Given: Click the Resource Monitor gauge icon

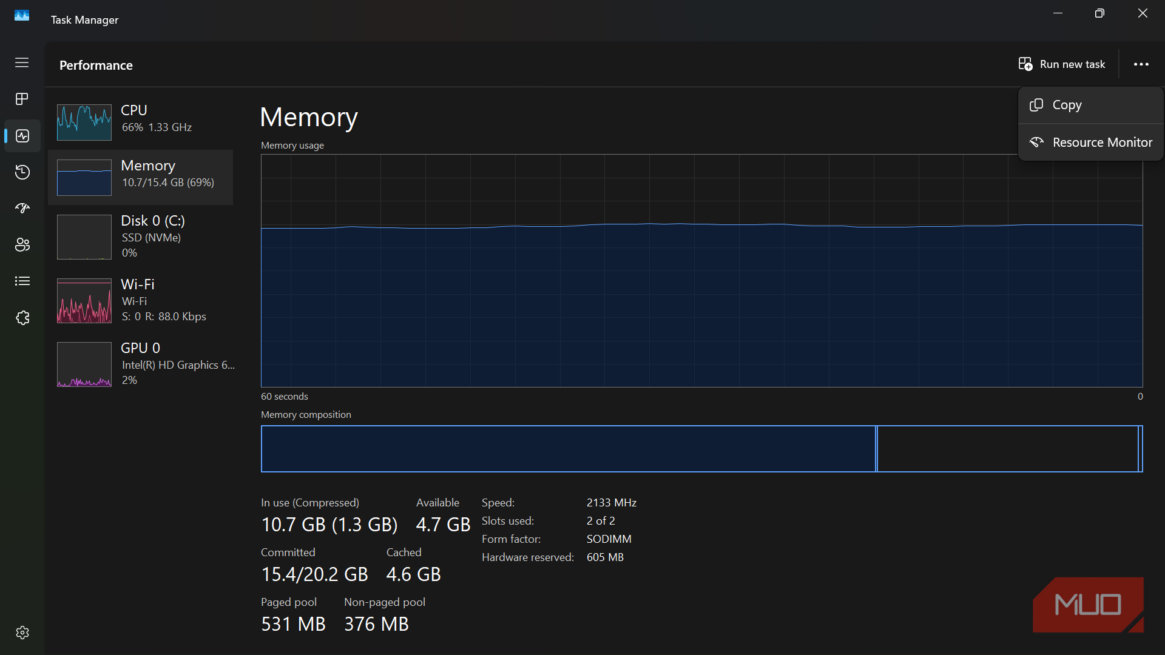Looking at the screenshot, I should pyautogui.click(x=1036, y=142).
